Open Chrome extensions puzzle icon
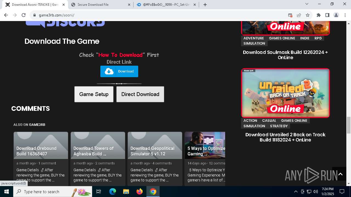351x197 pixels. 318,15
